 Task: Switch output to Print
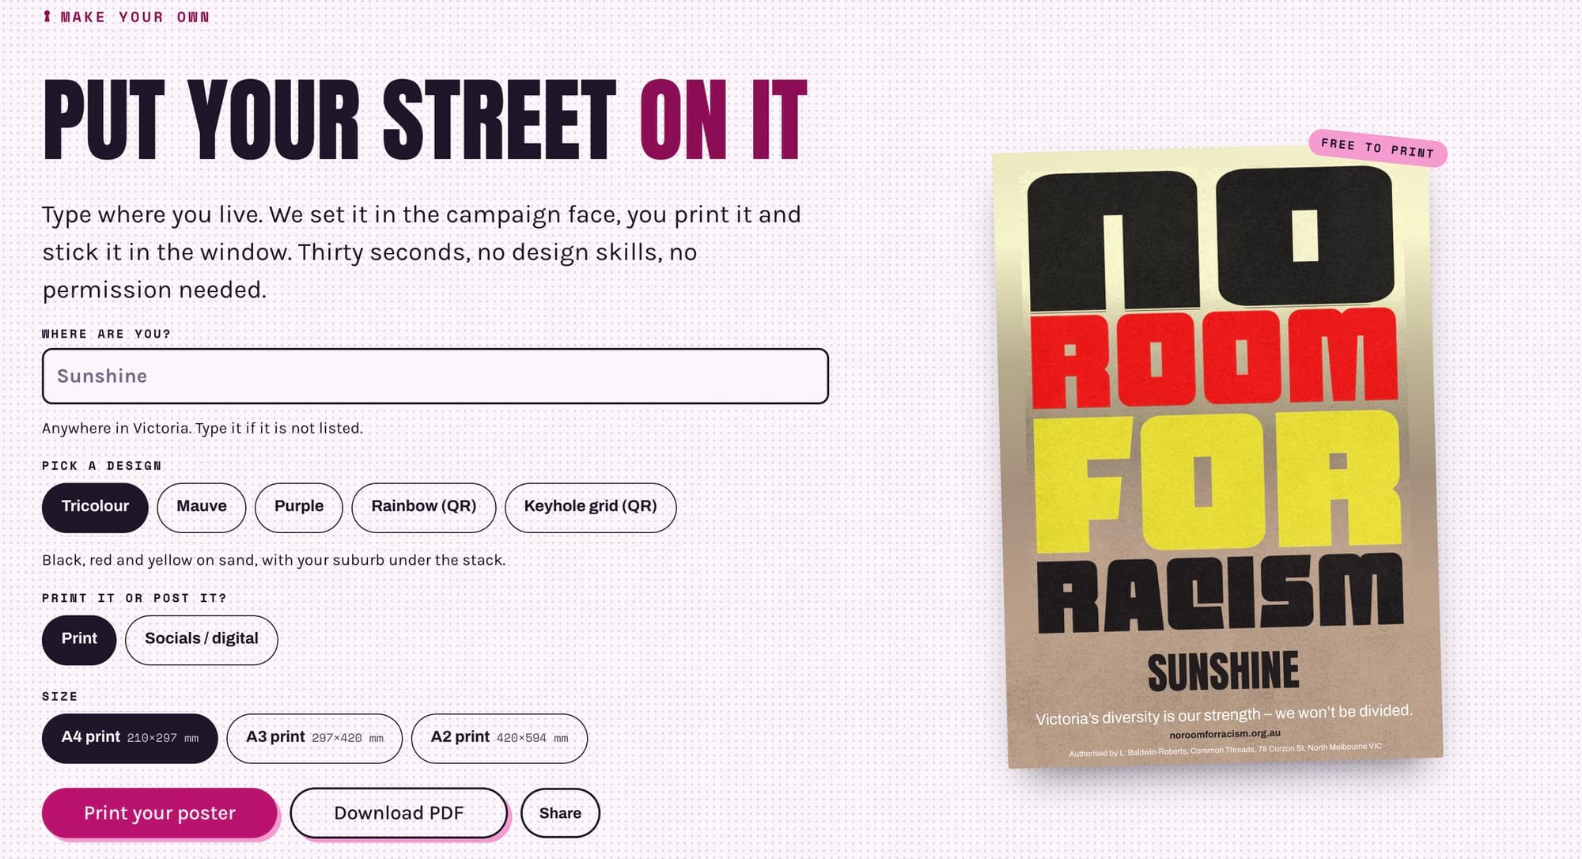(x=79, y=639)
